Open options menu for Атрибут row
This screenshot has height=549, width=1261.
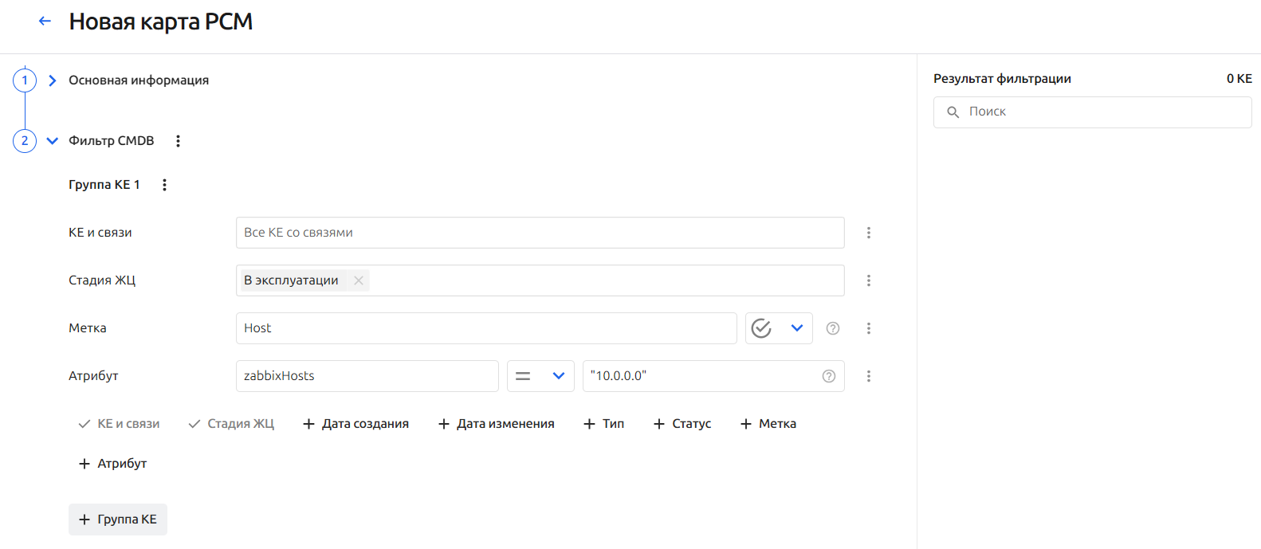869,376
